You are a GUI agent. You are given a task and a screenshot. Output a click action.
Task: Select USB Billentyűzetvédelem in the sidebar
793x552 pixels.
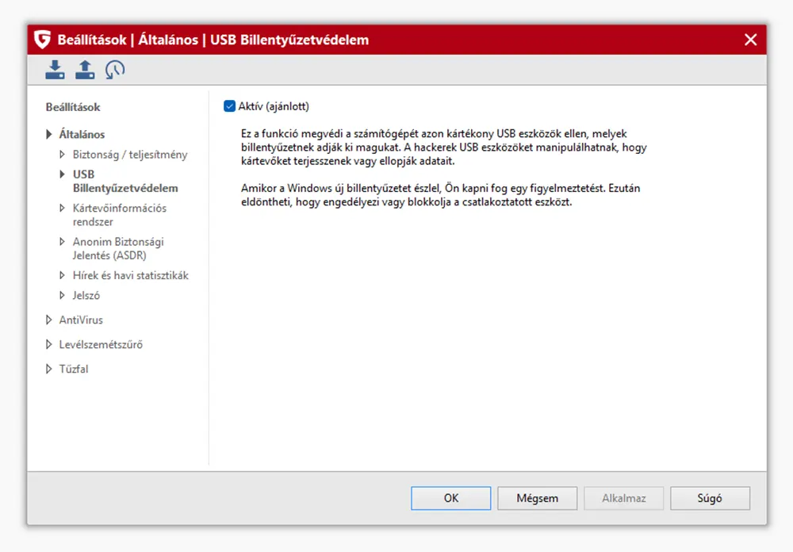point(125,182)
